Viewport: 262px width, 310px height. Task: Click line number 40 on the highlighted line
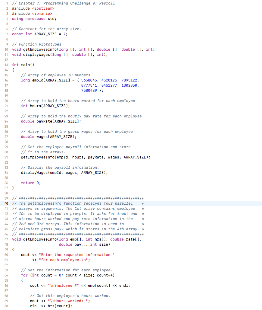[x=6, y=203]
